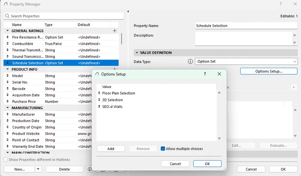Open the Data Type Option Set dropdown

246,61
